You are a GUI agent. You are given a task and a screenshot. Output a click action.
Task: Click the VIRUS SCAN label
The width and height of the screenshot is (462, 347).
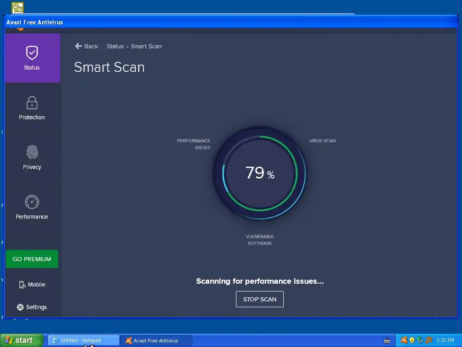pyautogui.click(x=322, y=141)
